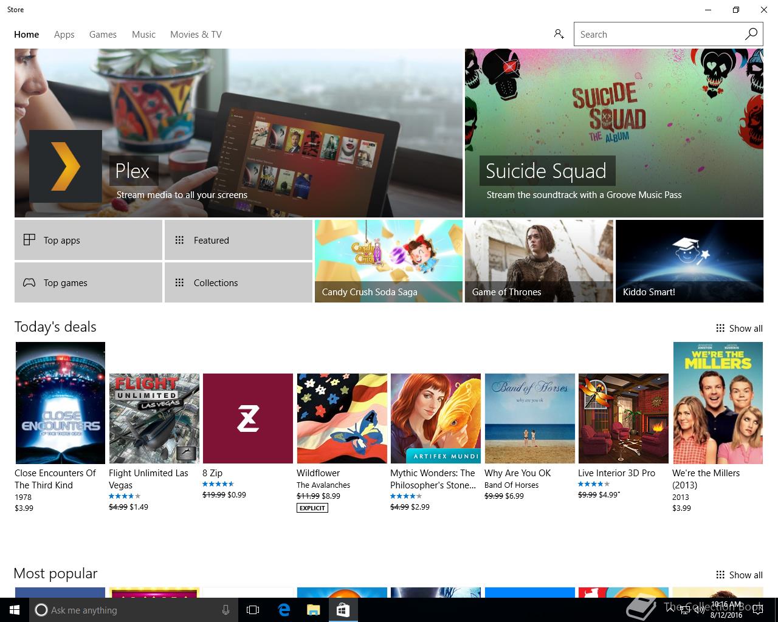Click Show all link for Most popular
Viewport: 778px width, 622px height.
pos(746,575)
